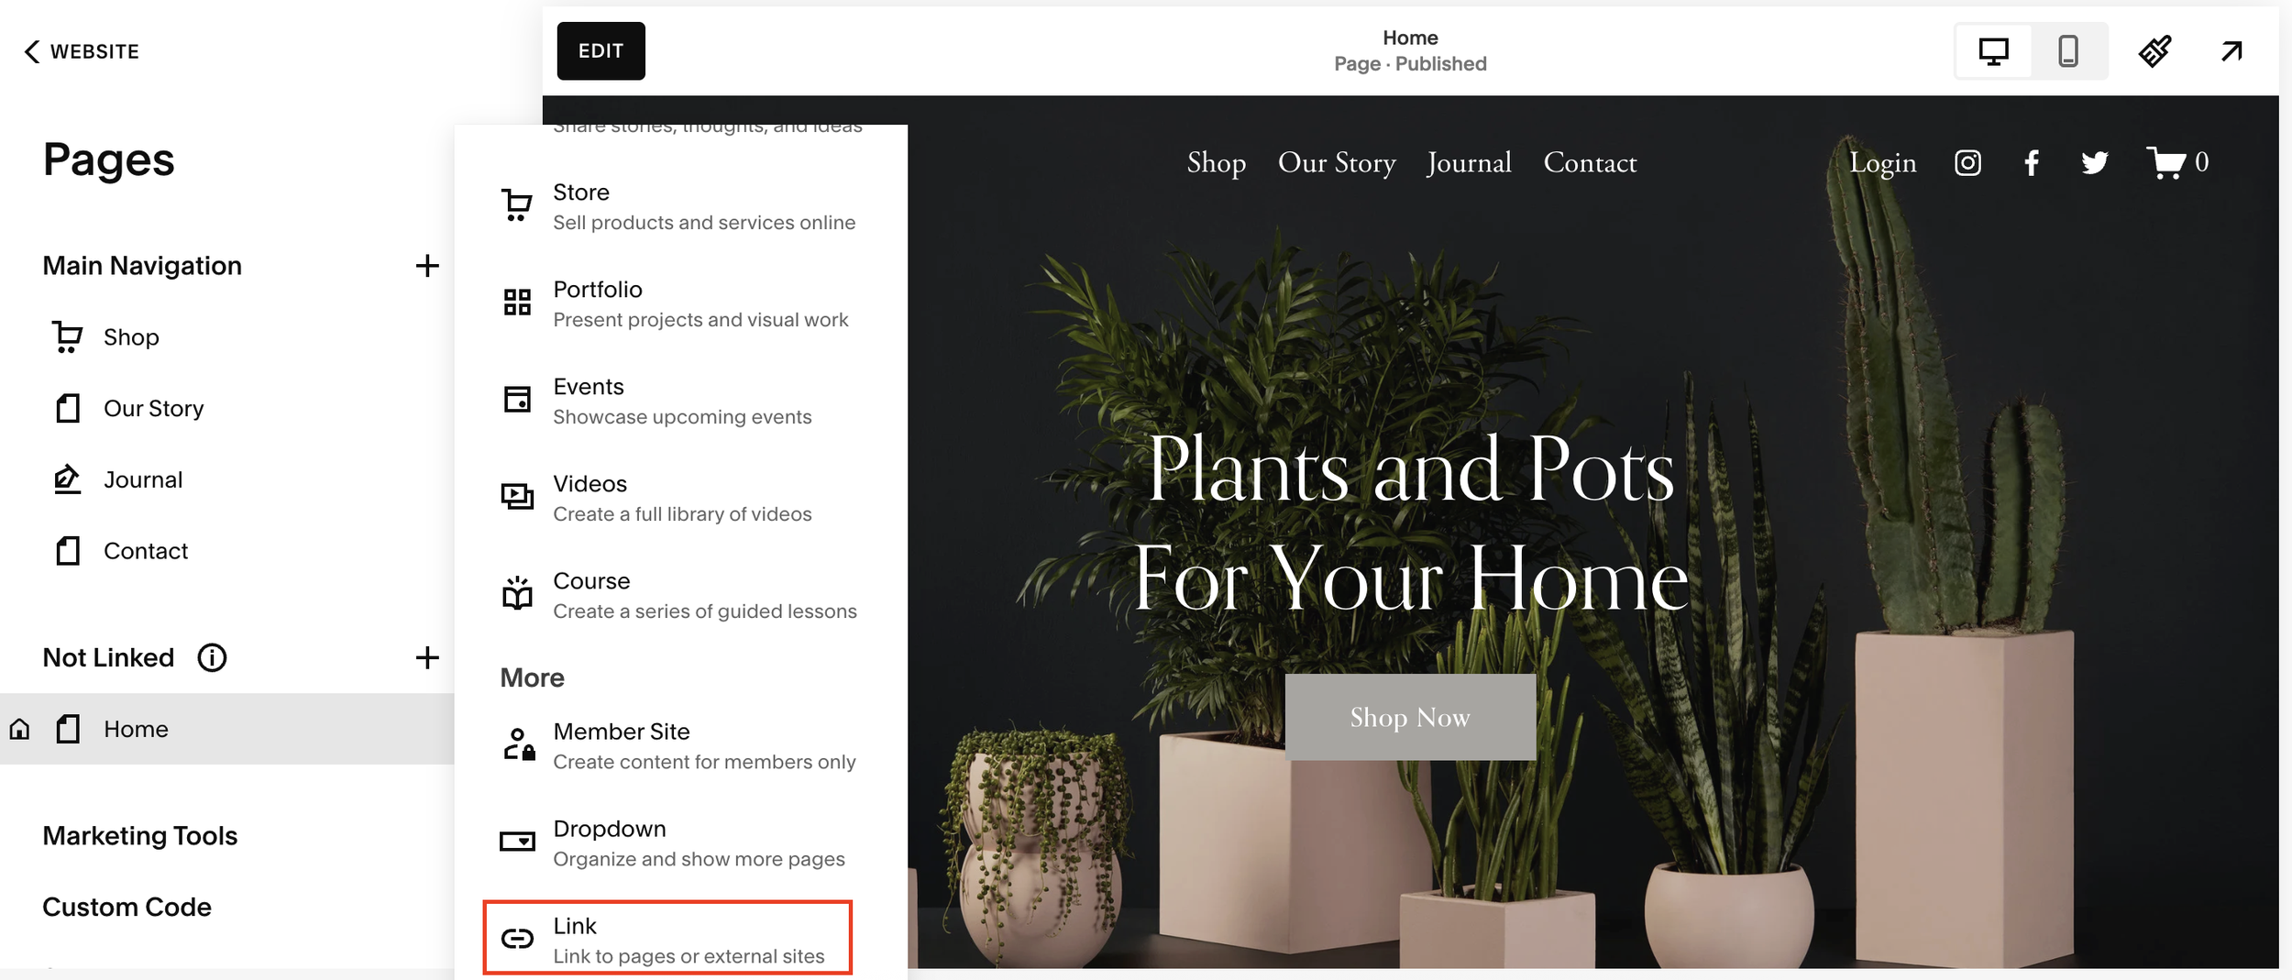Add page to Main Navigation with plus

point(427,266)
